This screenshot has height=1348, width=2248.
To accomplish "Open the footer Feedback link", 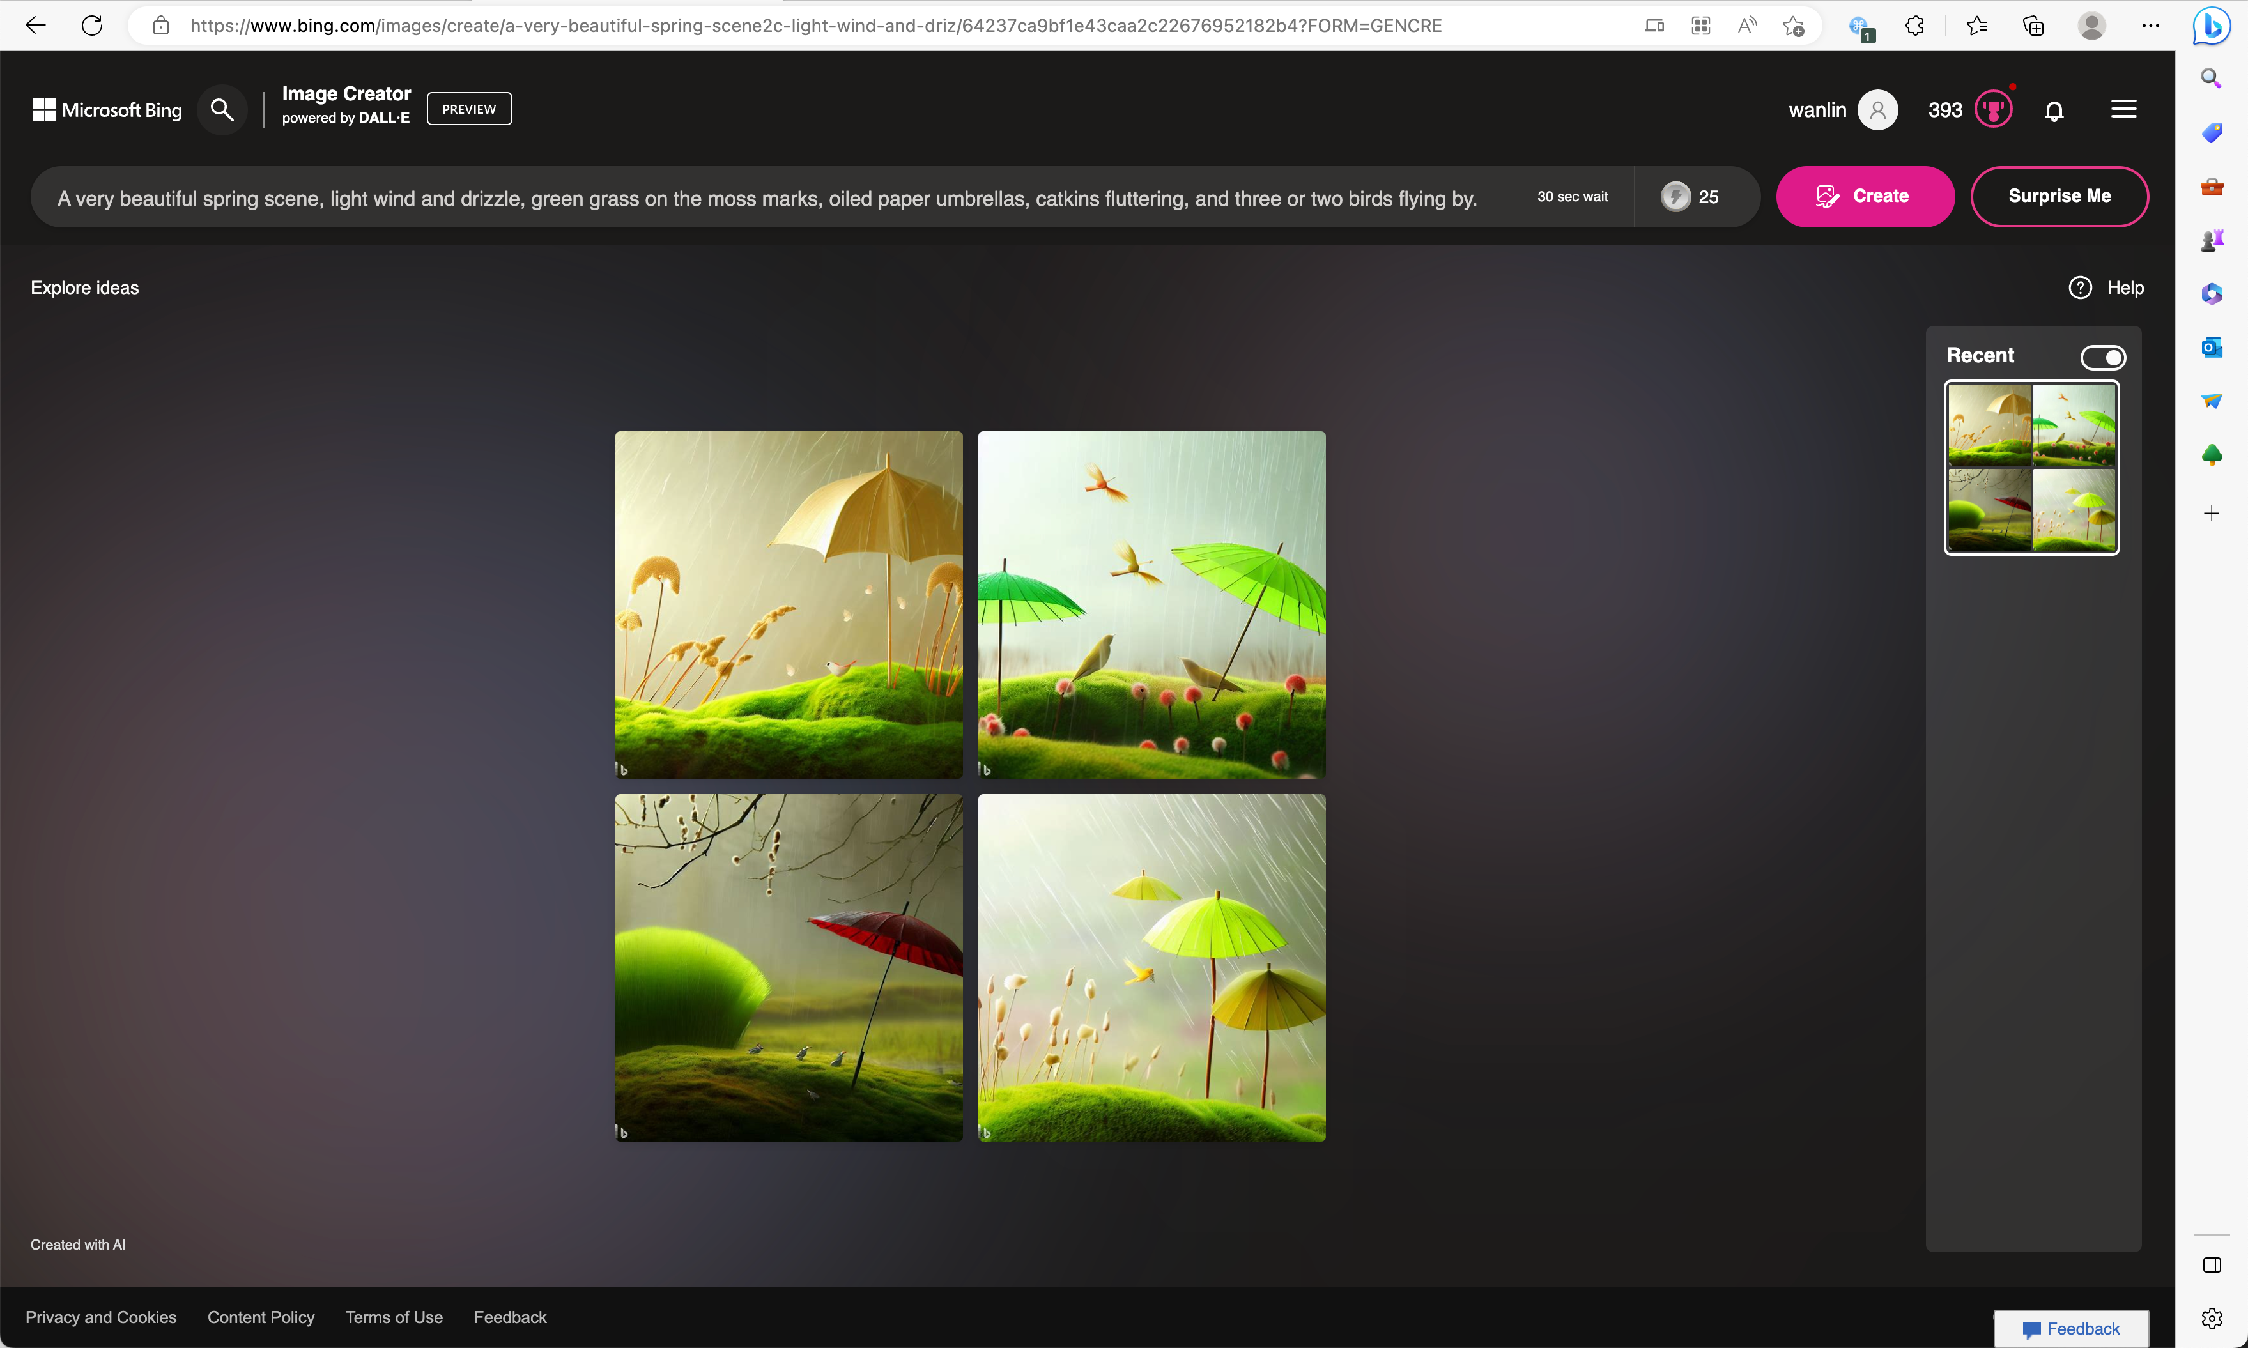I will click(x=509, y=1317).
